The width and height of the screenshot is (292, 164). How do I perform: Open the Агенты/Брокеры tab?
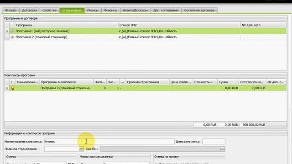click(x=135, y=10)
